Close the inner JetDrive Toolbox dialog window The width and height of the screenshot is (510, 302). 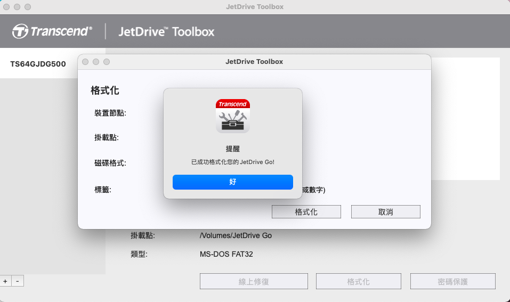[x=85, y=62]
